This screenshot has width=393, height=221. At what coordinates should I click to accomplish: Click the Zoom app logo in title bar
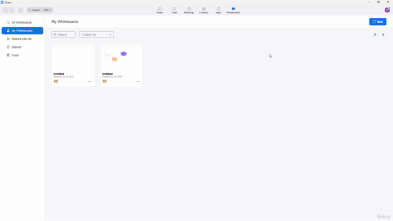2,2
